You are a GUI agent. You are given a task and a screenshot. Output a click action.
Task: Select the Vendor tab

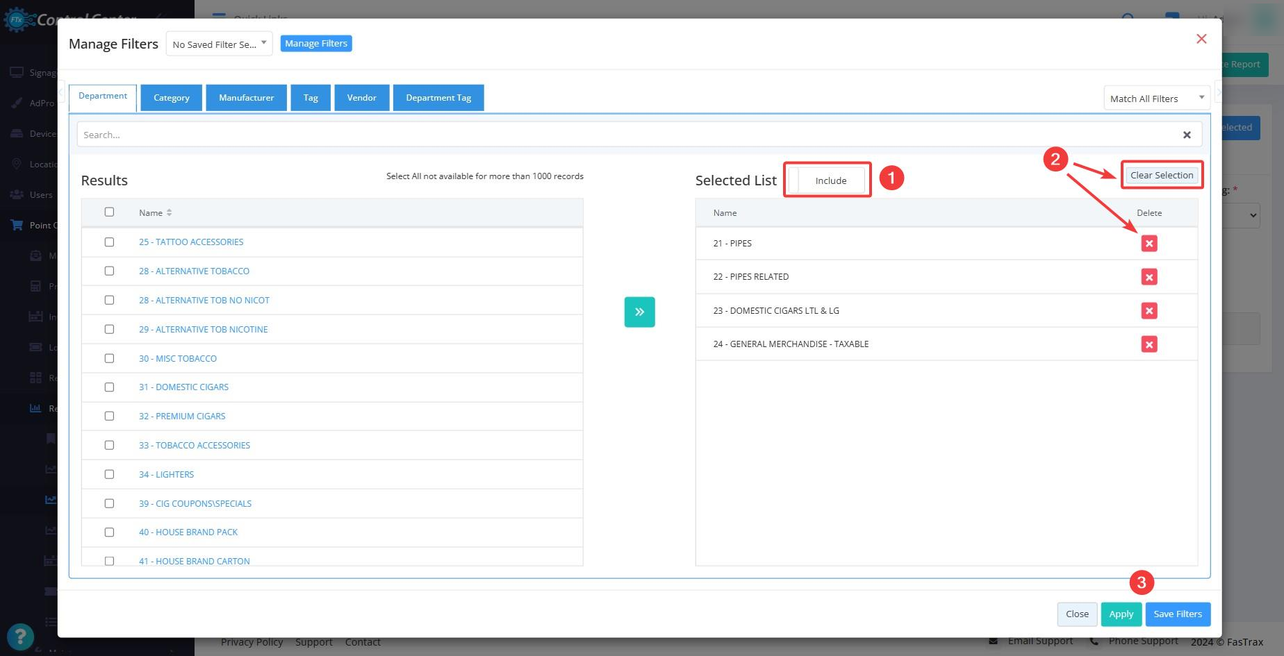click(x=361, y=98)
